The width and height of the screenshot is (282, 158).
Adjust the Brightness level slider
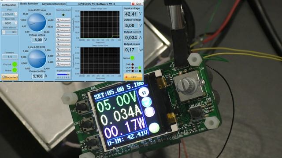[63, 74]
